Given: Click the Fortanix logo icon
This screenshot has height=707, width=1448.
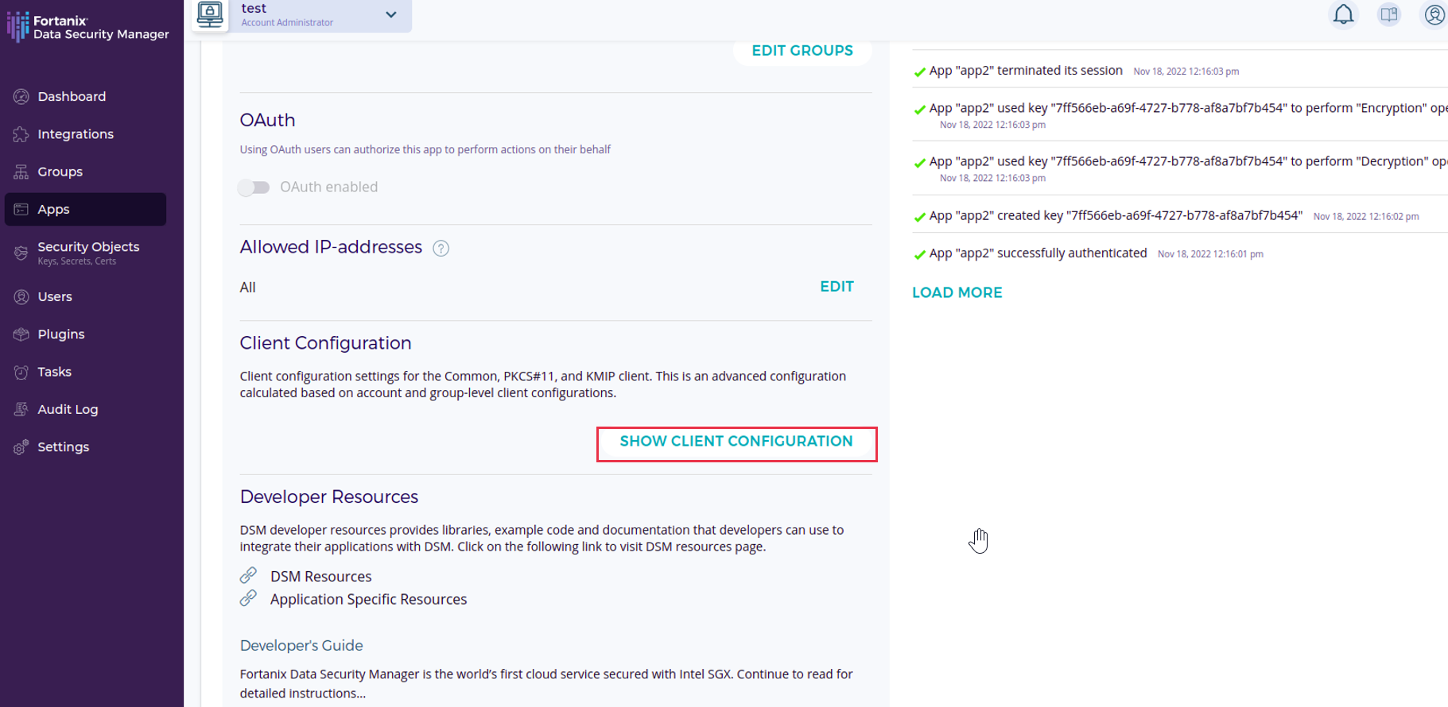Looking at the screenshot, I should (17, 27).
